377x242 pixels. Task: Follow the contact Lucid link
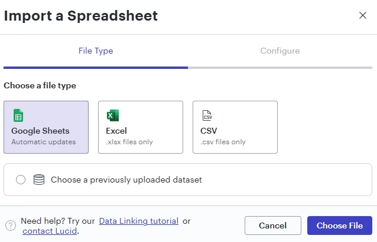click(x=50, y=231)
